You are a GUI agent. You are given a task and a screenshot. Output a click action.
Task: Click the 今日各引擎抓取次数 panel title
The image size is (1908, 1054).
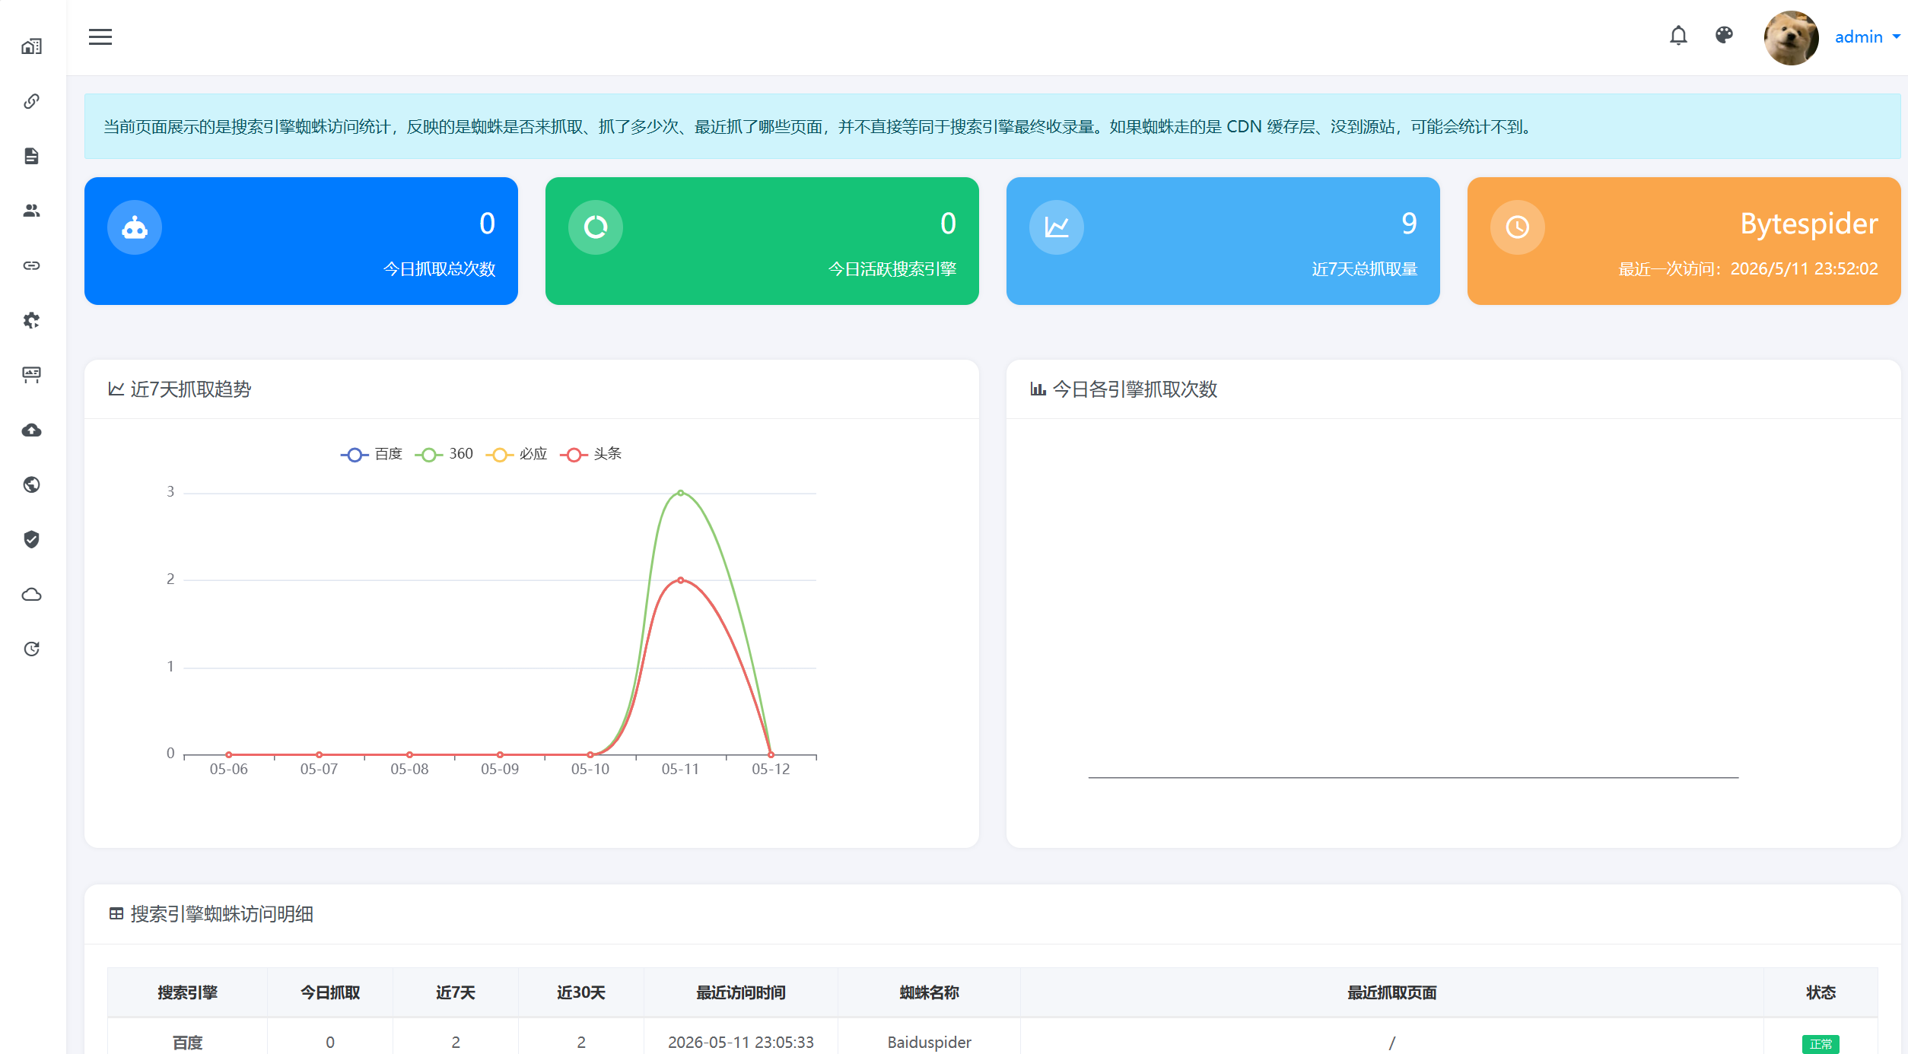(1134, 389)
